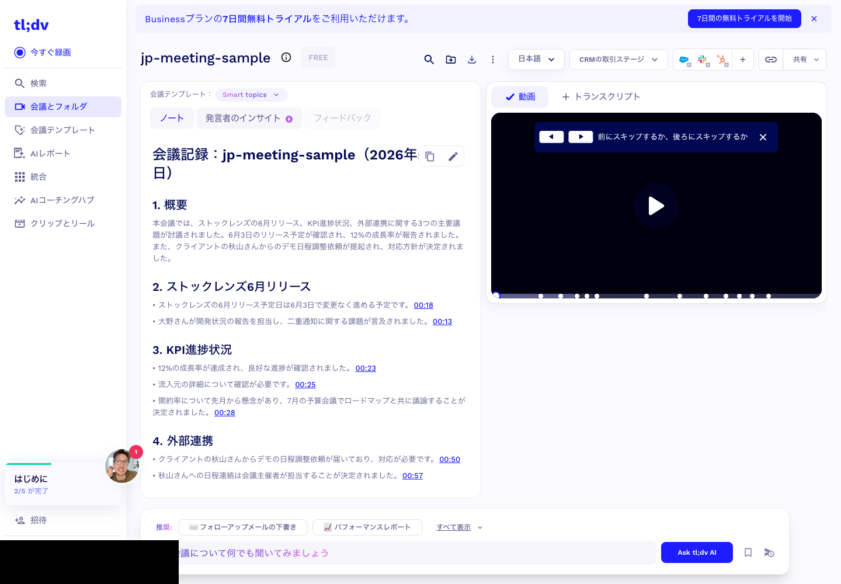Click the meeting info icon beside title
Image resolution: width=841 pixels, height=584 pixels.
tap(286, 57)
